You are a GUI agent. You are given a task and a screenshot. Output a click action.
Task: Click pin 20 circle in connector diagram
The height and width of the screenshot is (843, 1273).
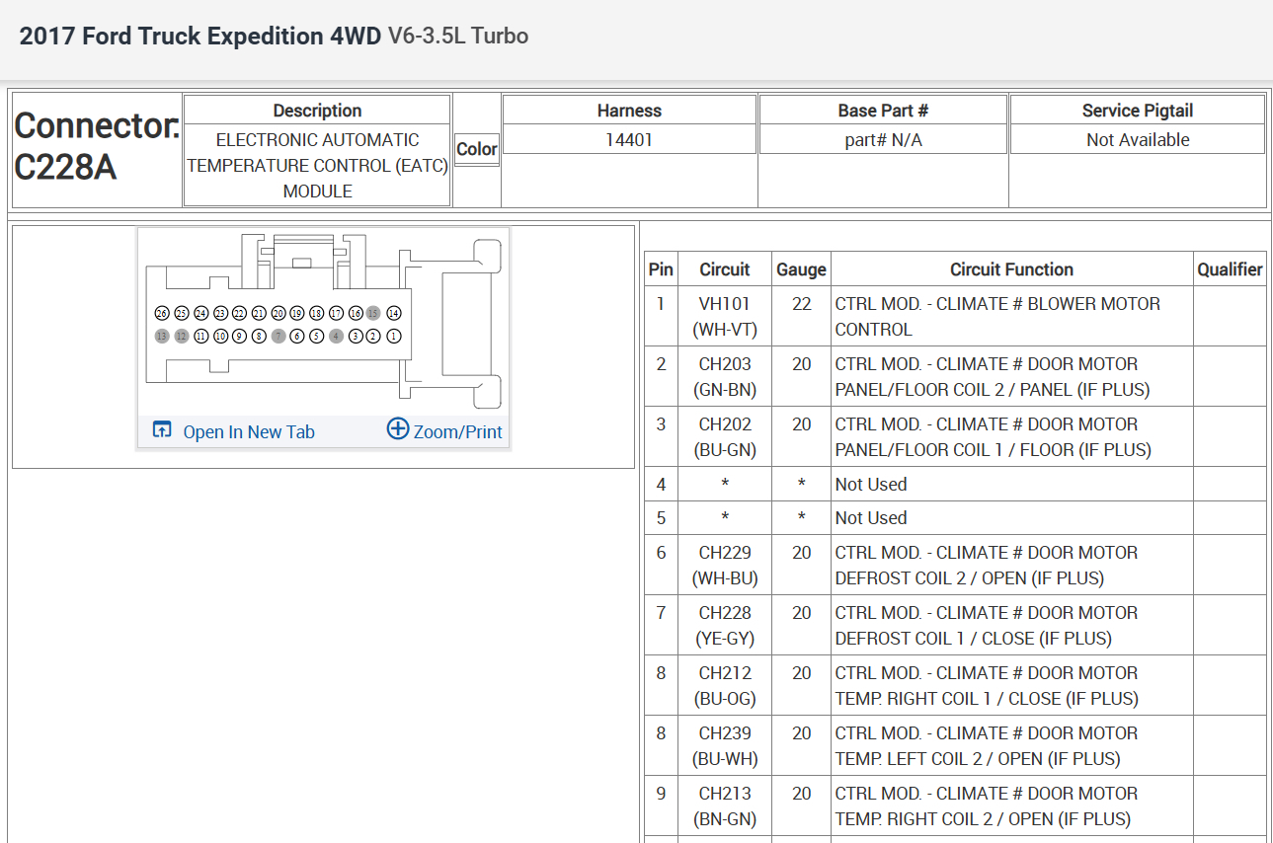tap(278, 313)
